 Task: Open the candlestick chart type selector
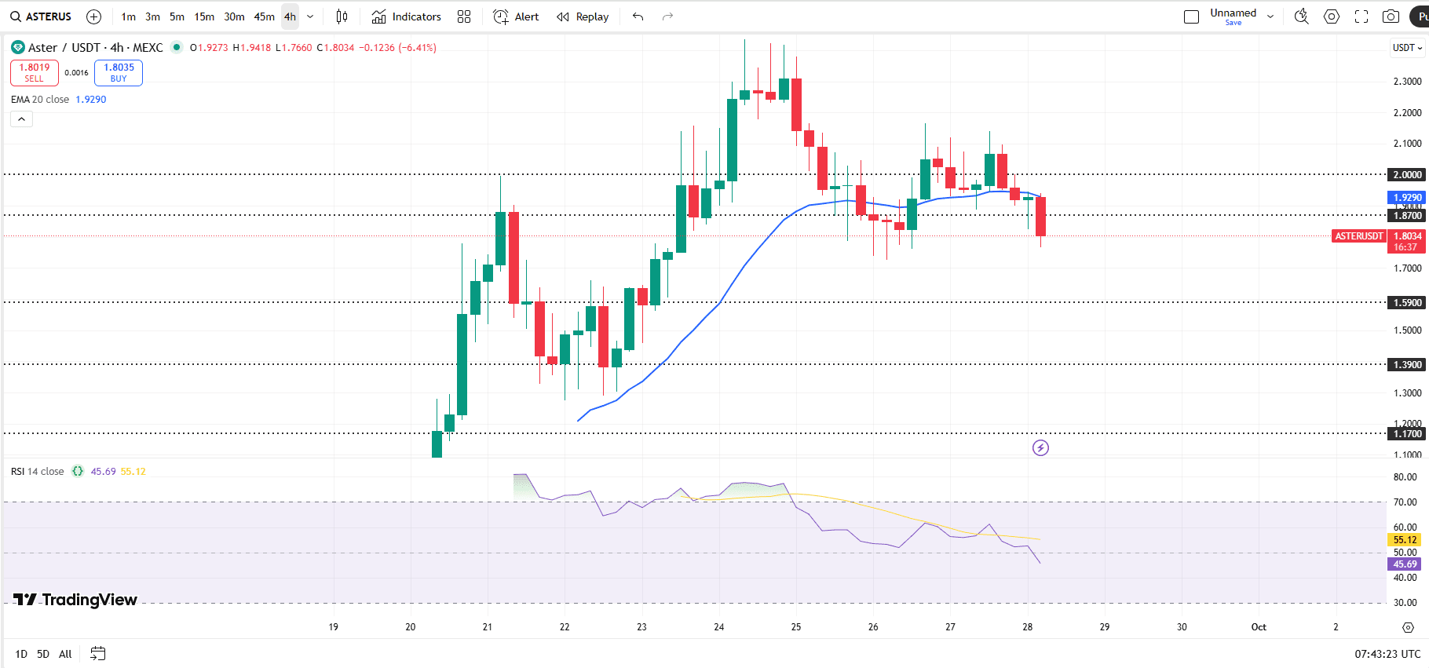point(342,16)
